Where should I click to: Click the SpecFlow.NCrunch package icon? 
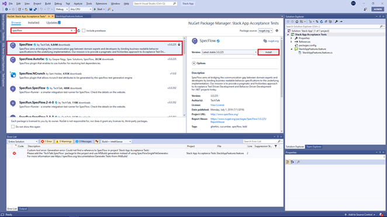(x=13, y=75)
